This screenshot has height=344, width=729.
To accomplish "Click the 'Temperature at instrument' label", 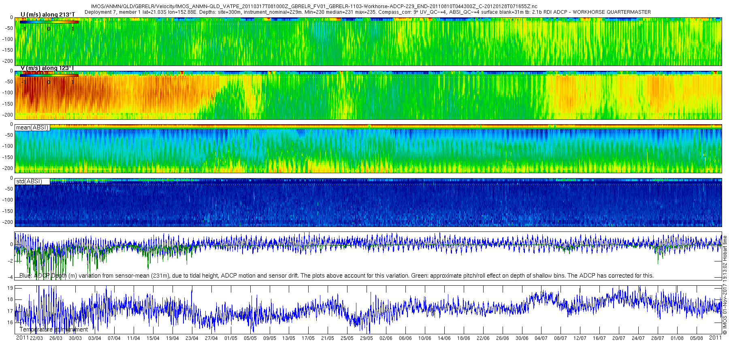I will 53,329.
